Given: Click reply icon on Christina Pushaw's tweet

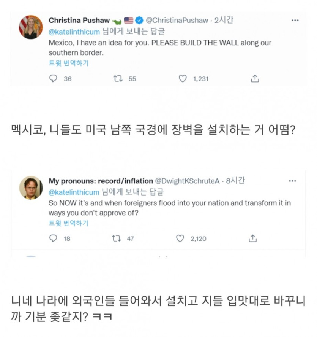Looking at the screenshot, I should pos(54,79).
